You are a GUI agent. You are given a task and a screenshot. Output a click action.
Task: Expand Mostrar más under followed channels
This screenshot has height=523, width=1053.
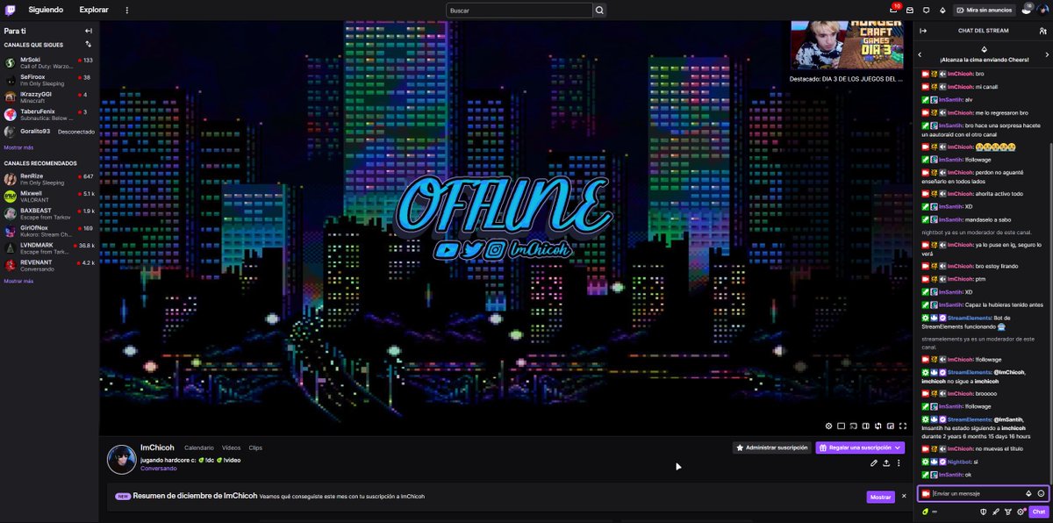18,147
